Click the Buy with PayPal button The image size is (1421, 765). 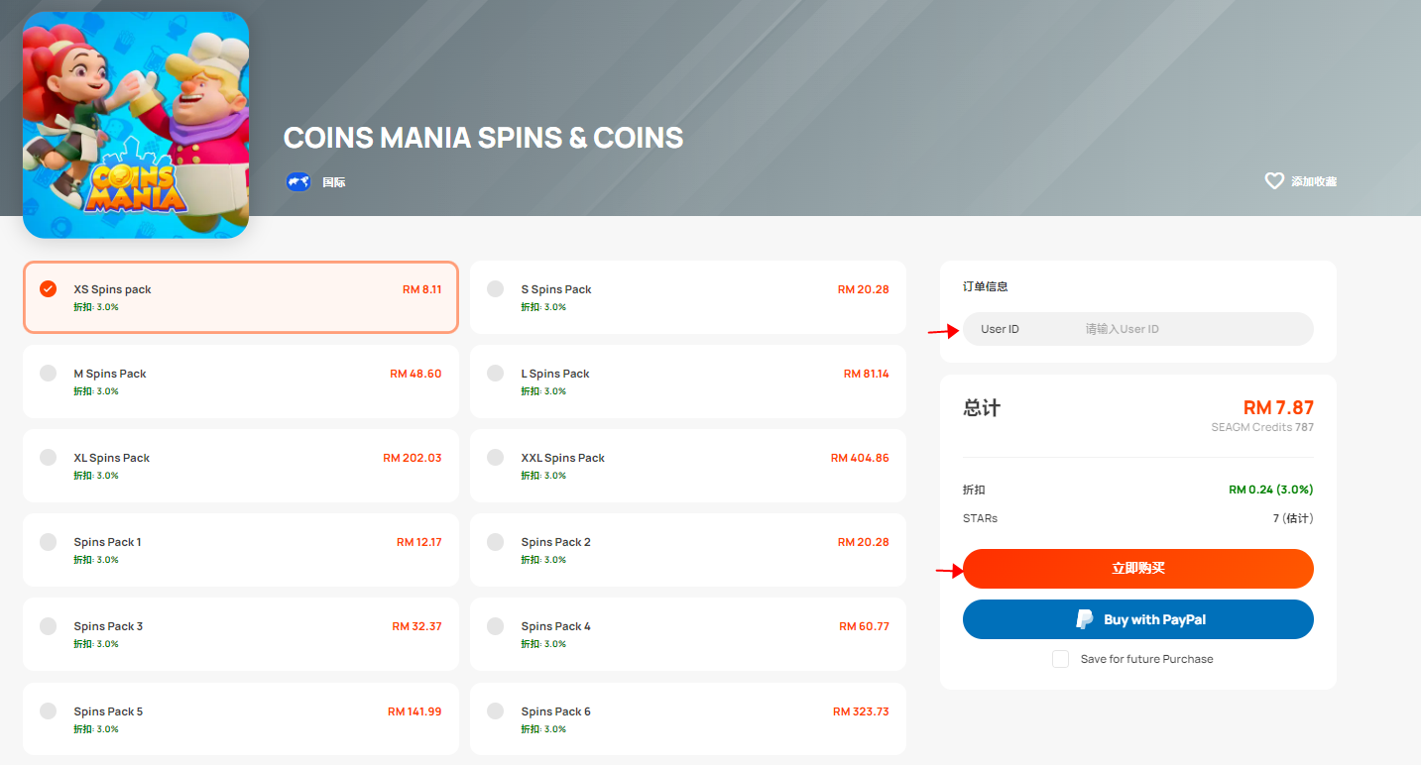coord(1137,619)
